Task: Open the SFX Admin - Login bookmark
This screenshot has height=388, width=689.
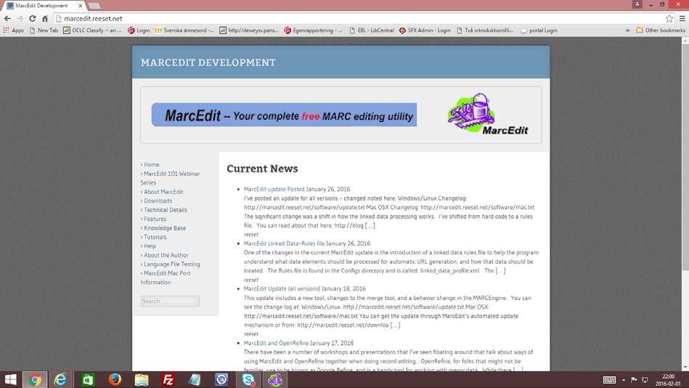Action: point(425,31)
